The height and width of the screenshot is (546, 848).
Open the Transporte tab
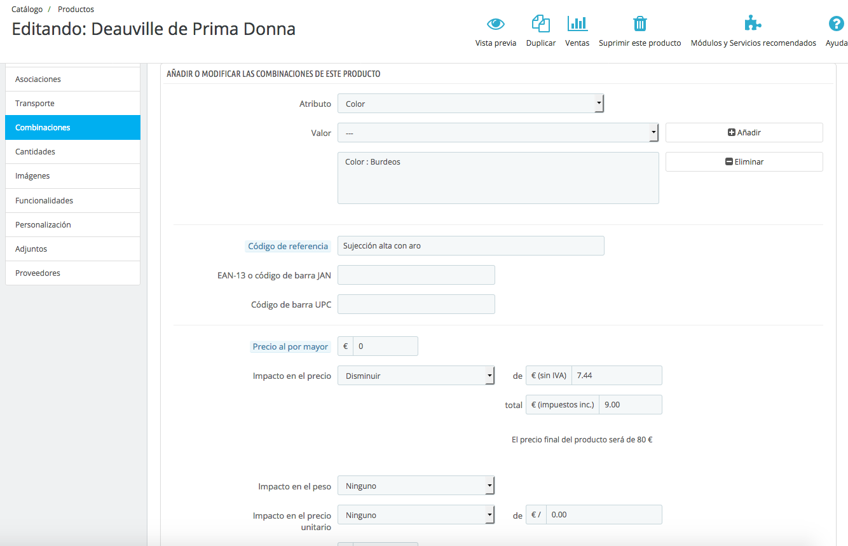coord(72,104)
